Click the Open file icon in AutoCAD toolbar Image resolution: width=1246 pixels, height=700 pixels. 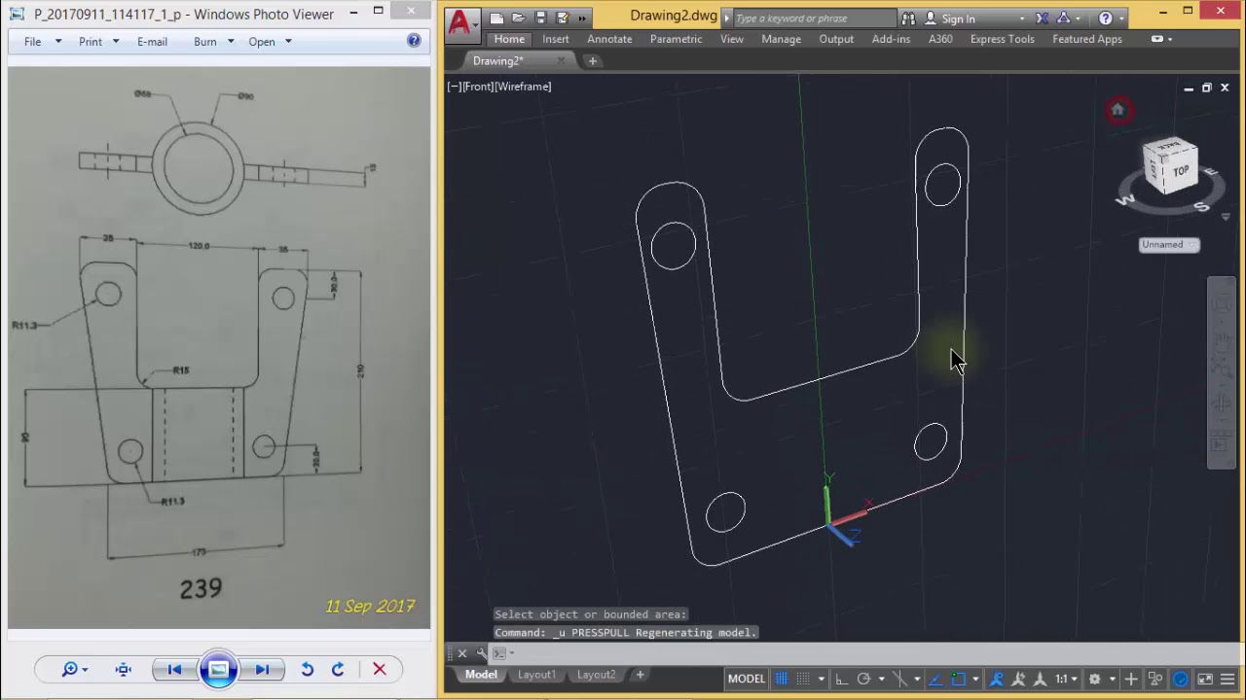[x=519, y=18]
